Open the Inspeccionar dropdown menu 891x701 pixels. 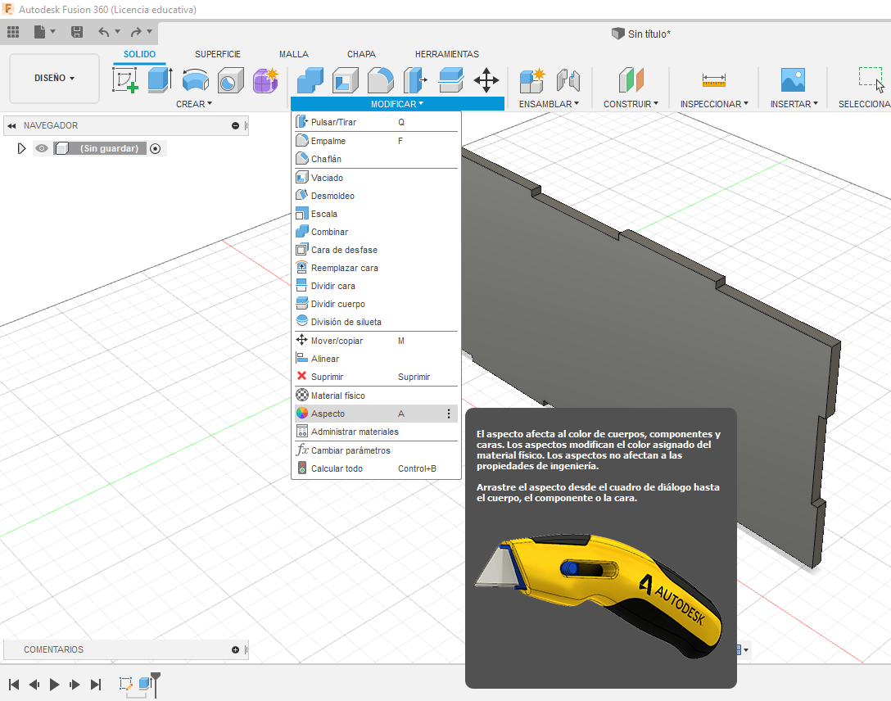coord(714,104)
